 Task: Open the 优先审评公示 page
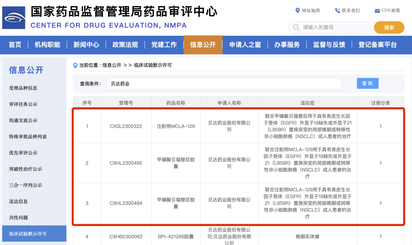coord(24,152)
